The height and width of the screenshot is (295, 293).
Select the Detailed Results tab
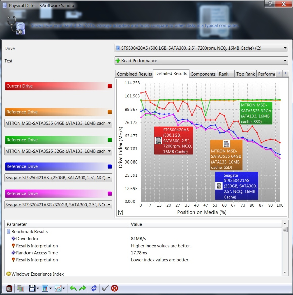pyautogui.click(x=171, y=74)
